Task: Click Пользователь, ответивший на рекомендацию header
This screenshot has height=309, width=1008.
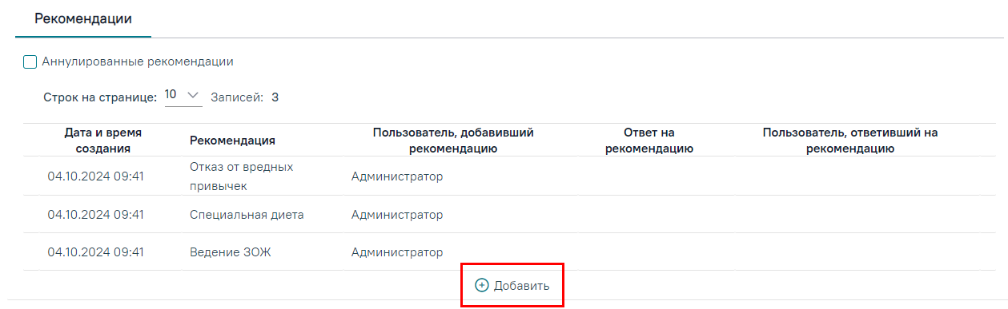Action: [850, 141]
